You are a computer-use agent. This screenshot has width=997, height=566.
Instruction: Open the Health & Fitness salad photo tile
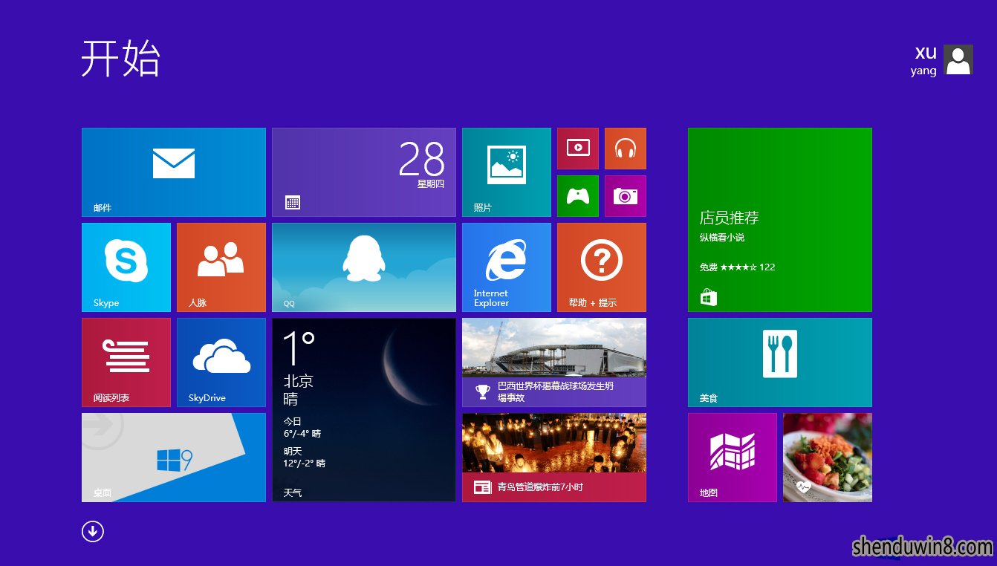[x=828, y=458]
